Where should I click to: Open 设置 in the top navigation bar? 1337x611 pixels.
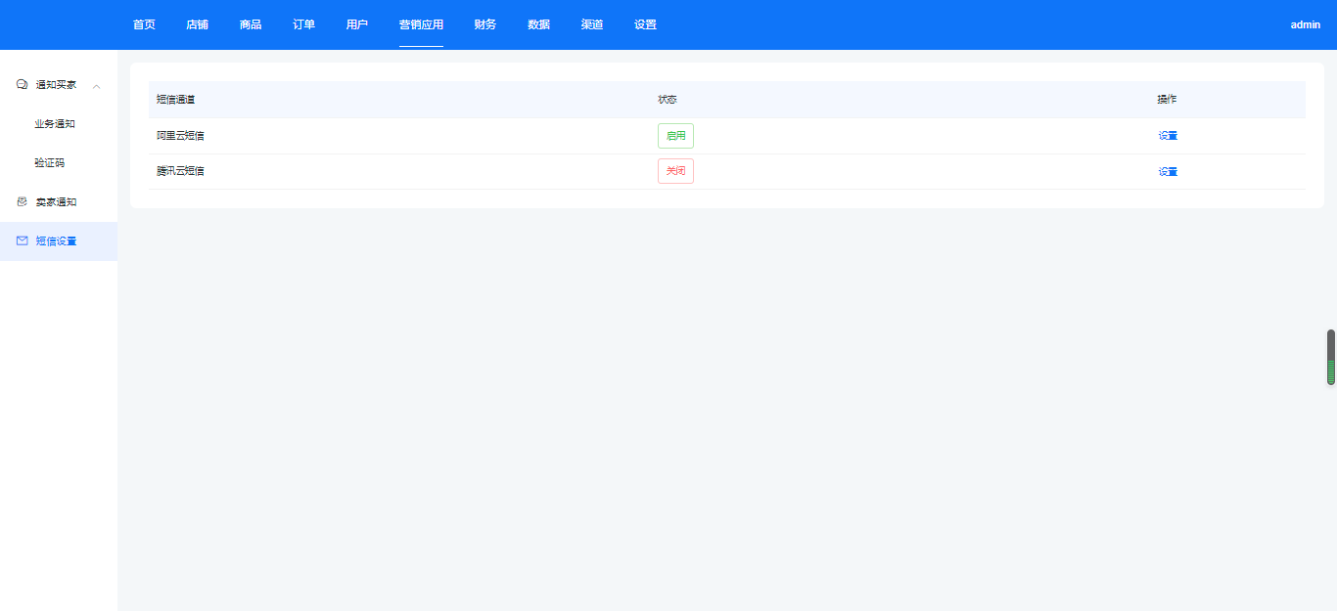click(645, 24)
